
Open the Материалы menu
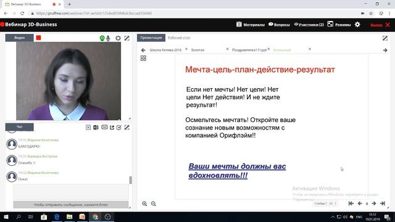[251, 25]
